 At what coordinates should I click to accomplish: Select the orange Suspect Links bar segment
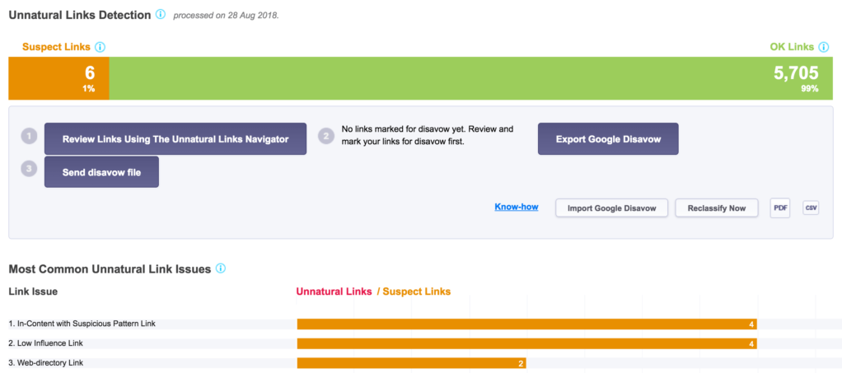(x=58, y=78)
